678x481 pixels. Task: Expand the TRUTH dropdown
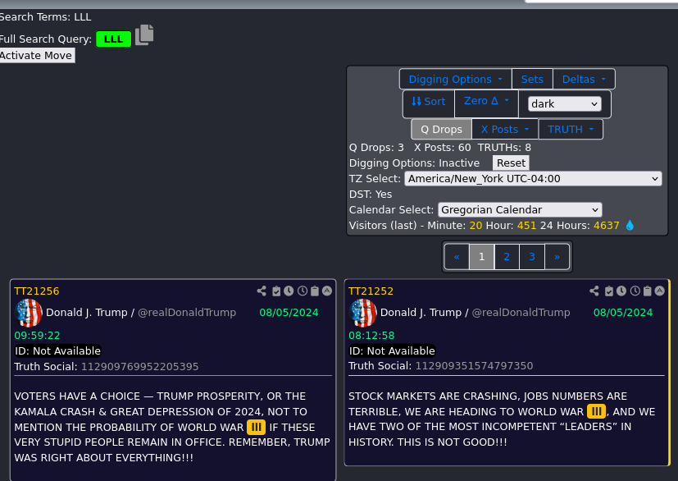pos(571,130)
